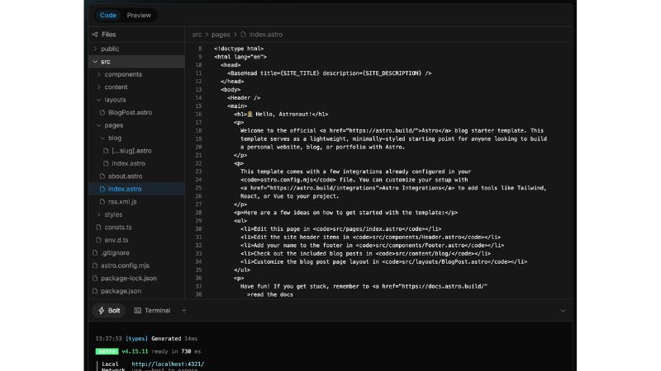Click the <!doctype html> code line

coord(239,49)
